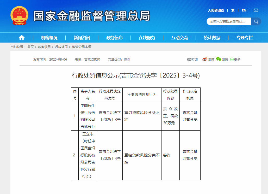Share via the Weibo icon

pos(204,59)
